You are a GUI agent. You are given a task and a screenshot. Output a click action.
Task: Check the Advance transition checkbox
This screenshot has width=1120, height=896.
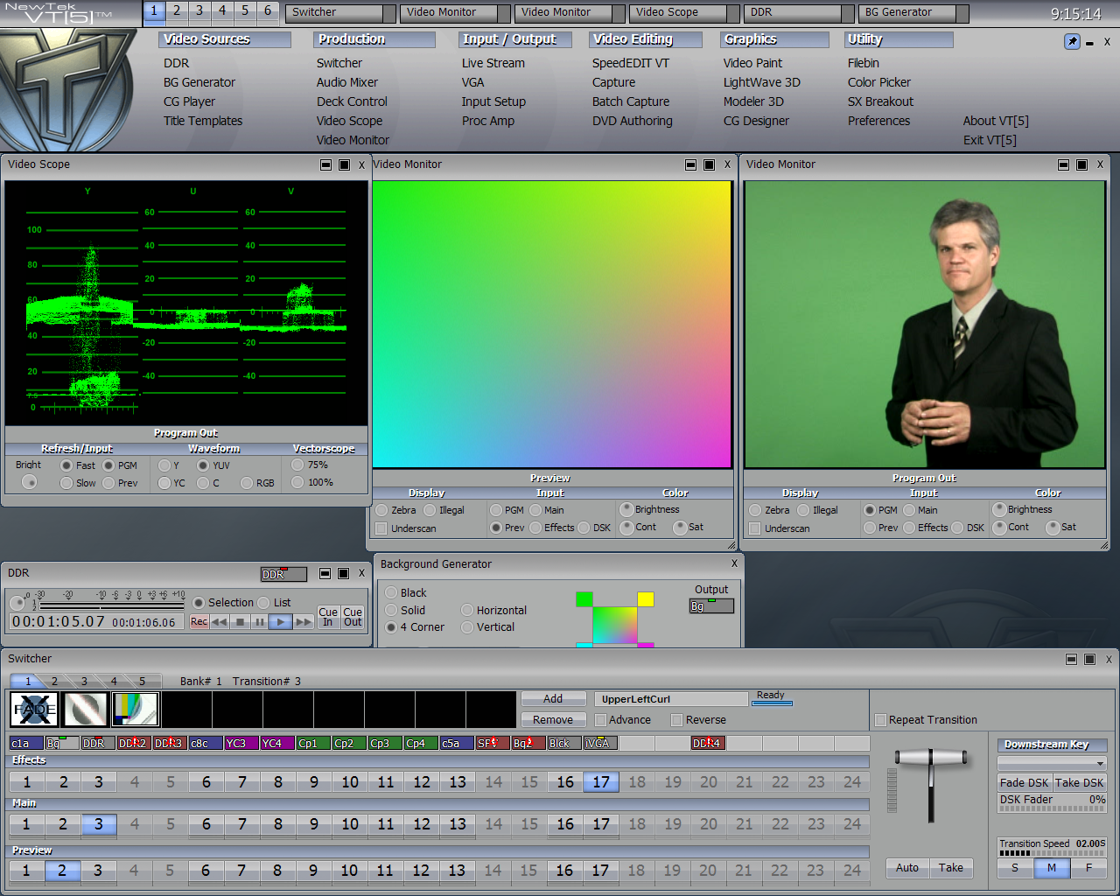[x=600, y=720]
